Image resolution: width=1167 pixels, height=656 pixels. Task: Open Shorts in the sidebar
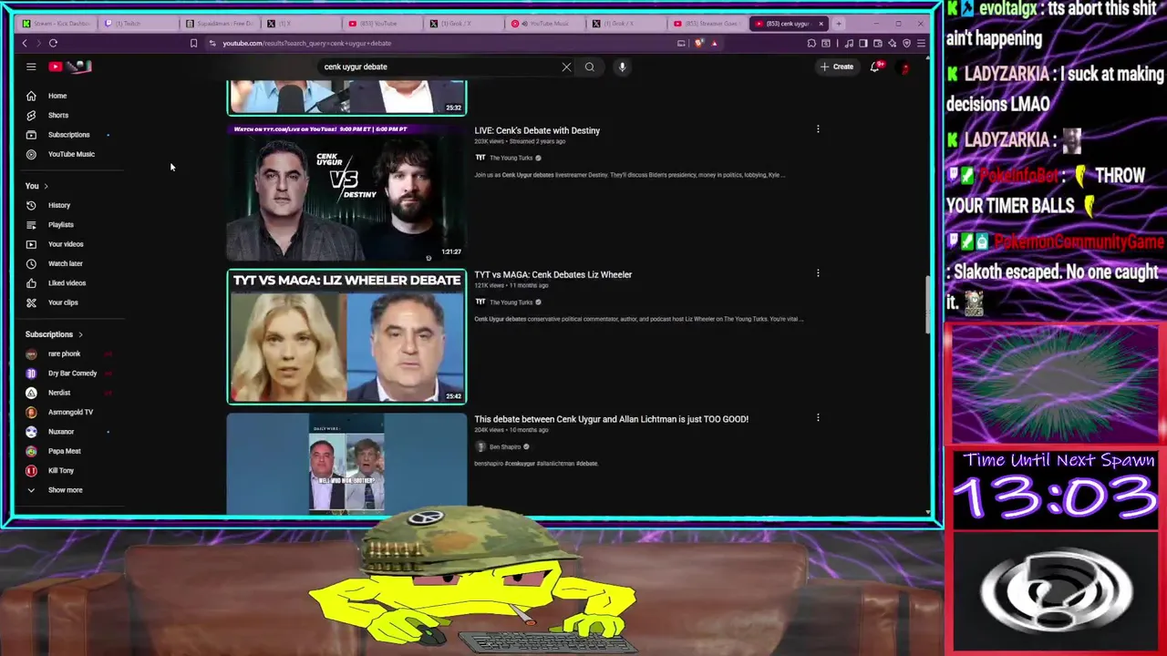tap(57, 115)
